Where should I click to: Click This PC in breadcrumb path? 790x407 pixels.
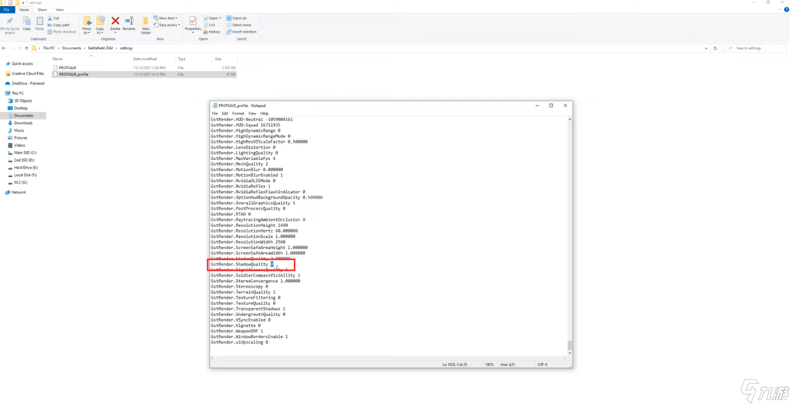click(x=49, y=48)
